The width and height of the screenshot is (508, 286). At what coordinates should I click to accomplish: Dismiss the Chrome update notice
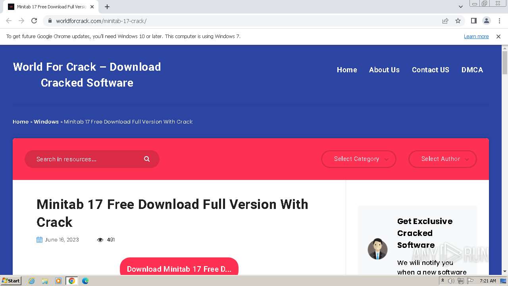point(498,36)
